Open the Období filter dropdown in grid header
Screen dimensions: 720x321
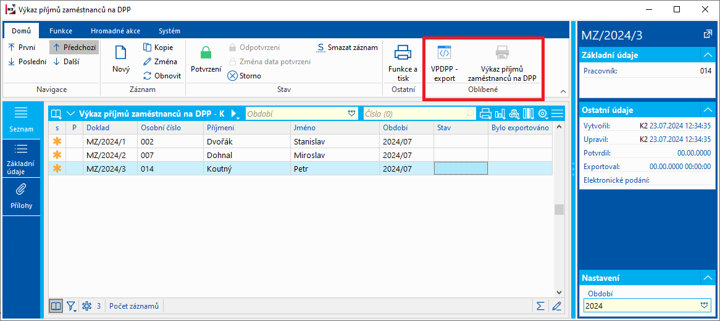[x=352, y=114]
